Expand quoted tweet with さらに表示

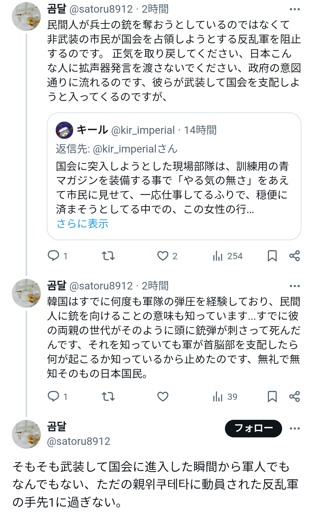(x=83, y=224)
